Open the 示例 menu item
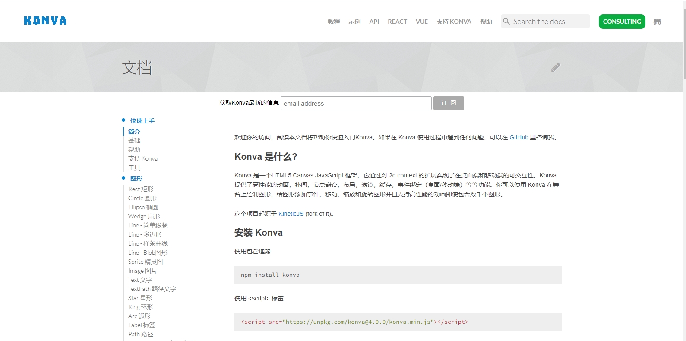Image resolution: width=686 pixels, height=341 pixels. pos(354,22)
